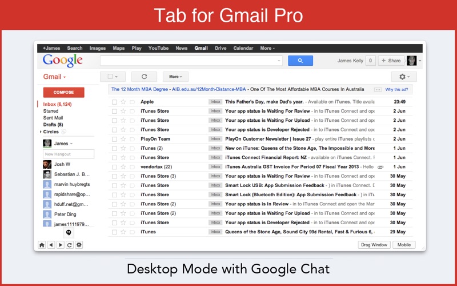Open James chat status dropdown

click(x=71, y=144)
